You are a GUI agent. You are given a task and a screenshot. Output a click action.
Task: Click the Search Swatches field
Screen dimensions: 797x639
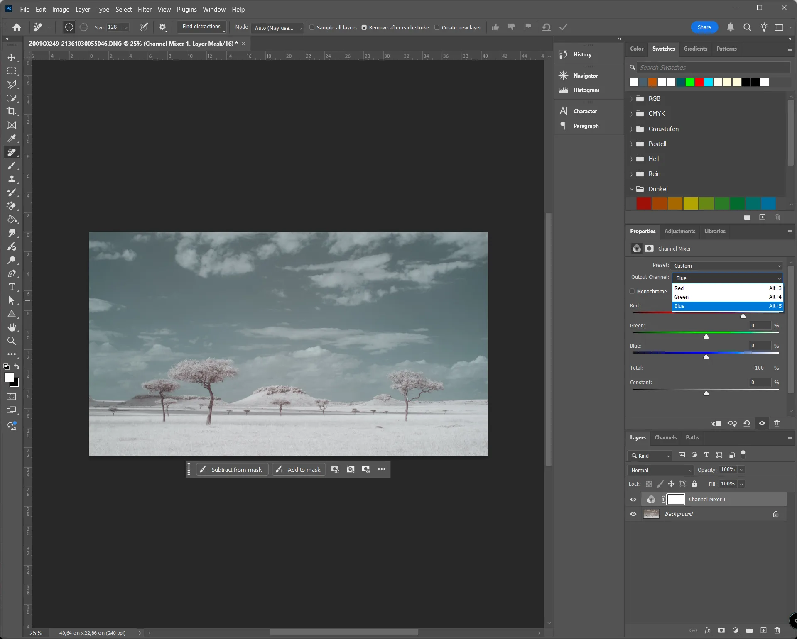coord(713,67)
